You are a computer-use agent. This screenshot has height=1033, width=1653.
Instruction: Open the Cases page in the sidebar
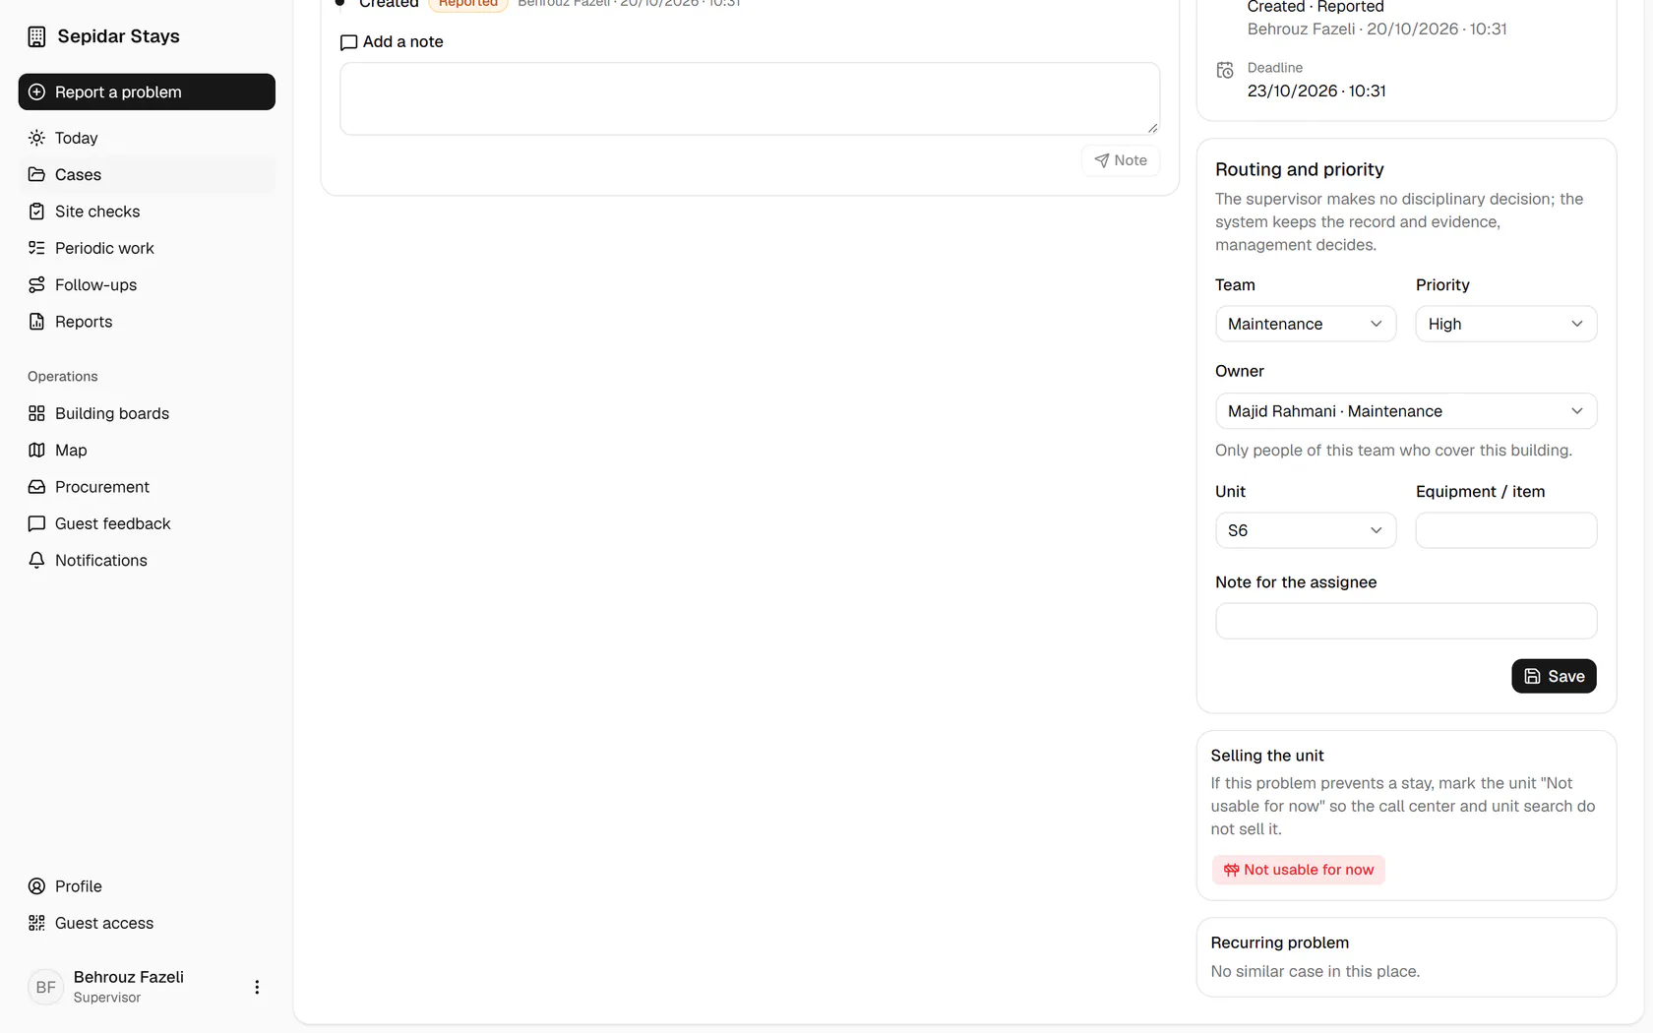tap(147, 174)
